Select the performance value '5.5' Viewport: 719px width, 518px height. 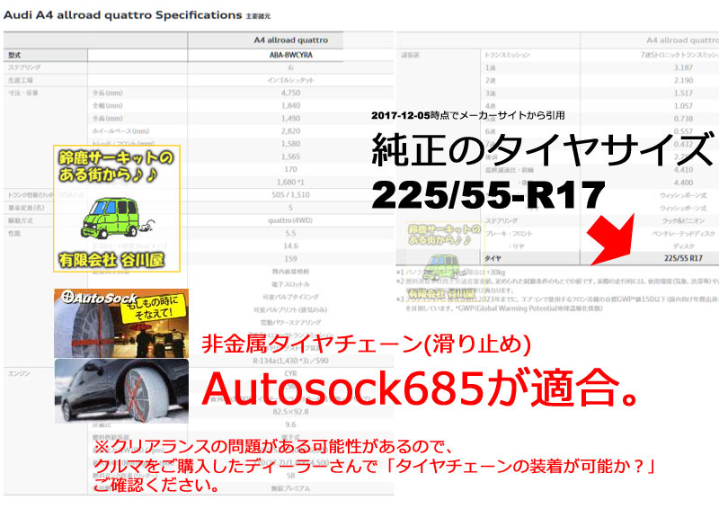pyautogui.click(x=290, y=233)
